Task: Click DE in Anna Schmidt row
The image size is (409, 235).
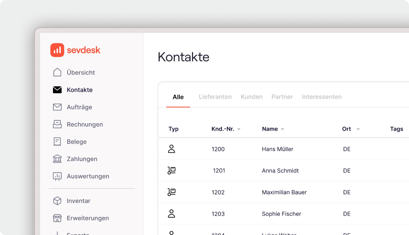Action: click(x=347, y=171)
